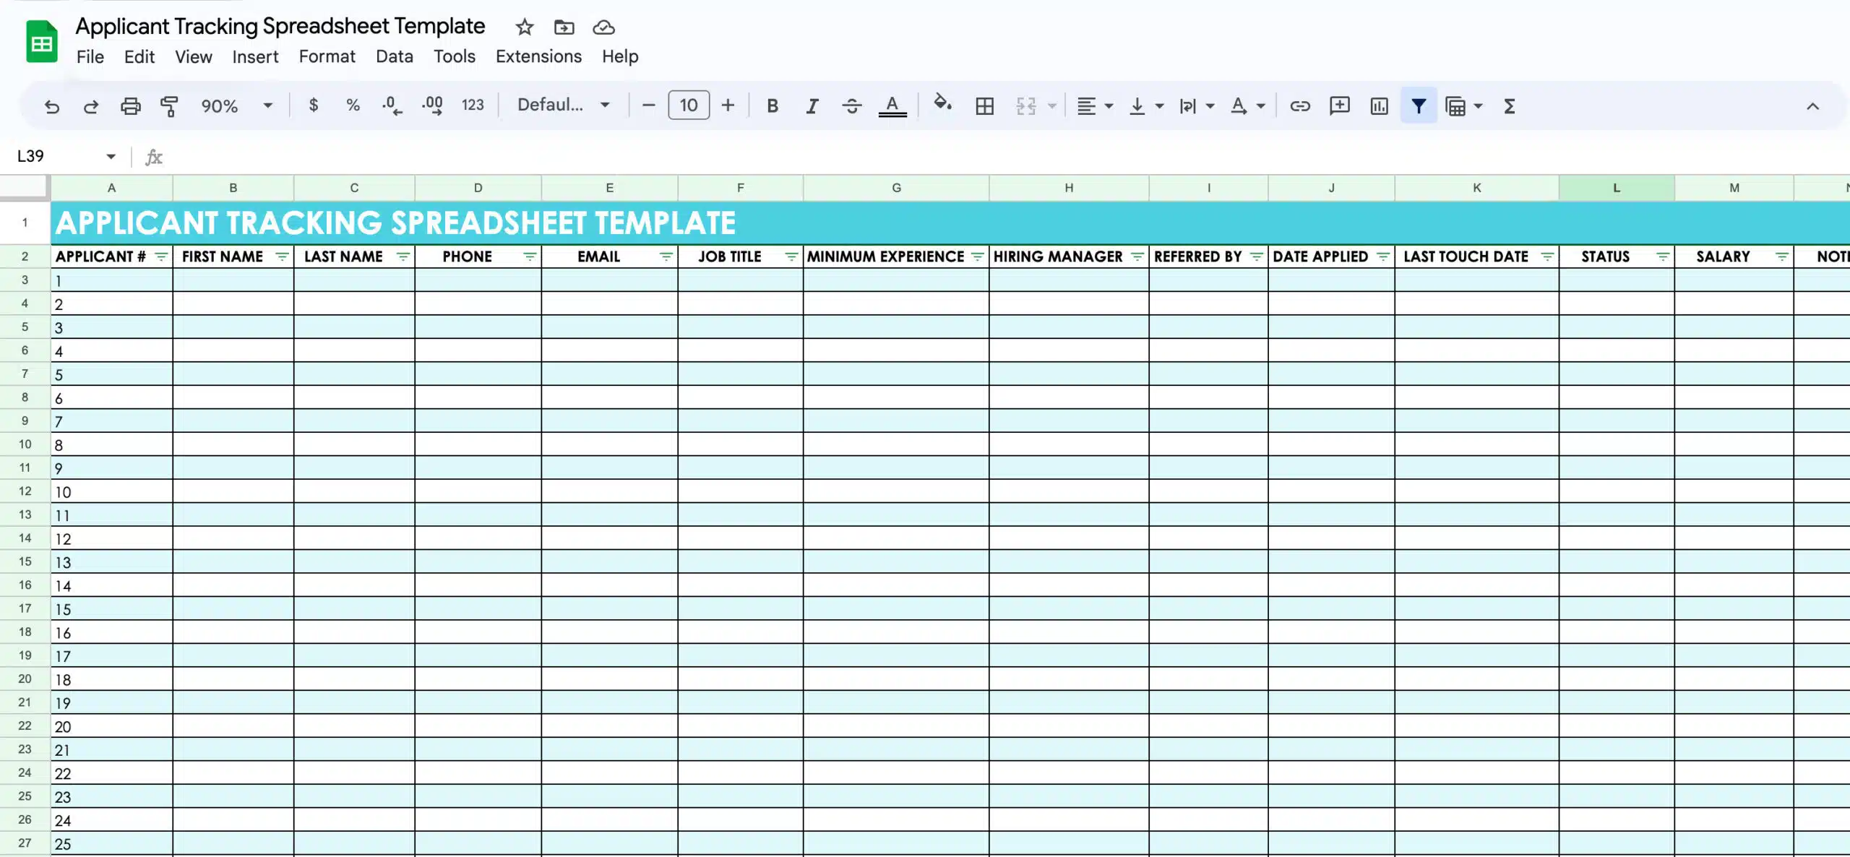Decrease font size with minus button
This screenshot has height=857, width=1850.
tap(648, 105)
